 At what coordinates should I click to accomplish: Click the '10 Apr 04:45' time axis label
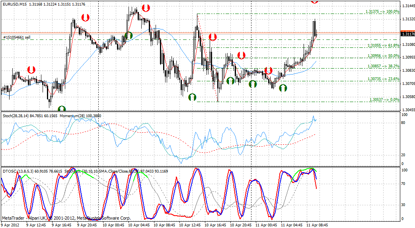[x=139, y=225]
